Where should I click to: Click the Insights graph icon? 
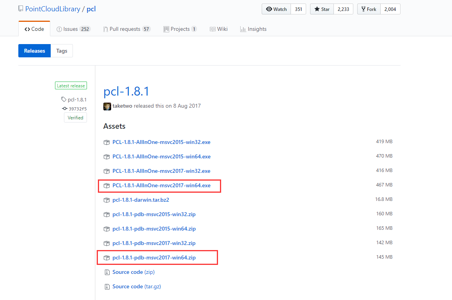point(243,29)
